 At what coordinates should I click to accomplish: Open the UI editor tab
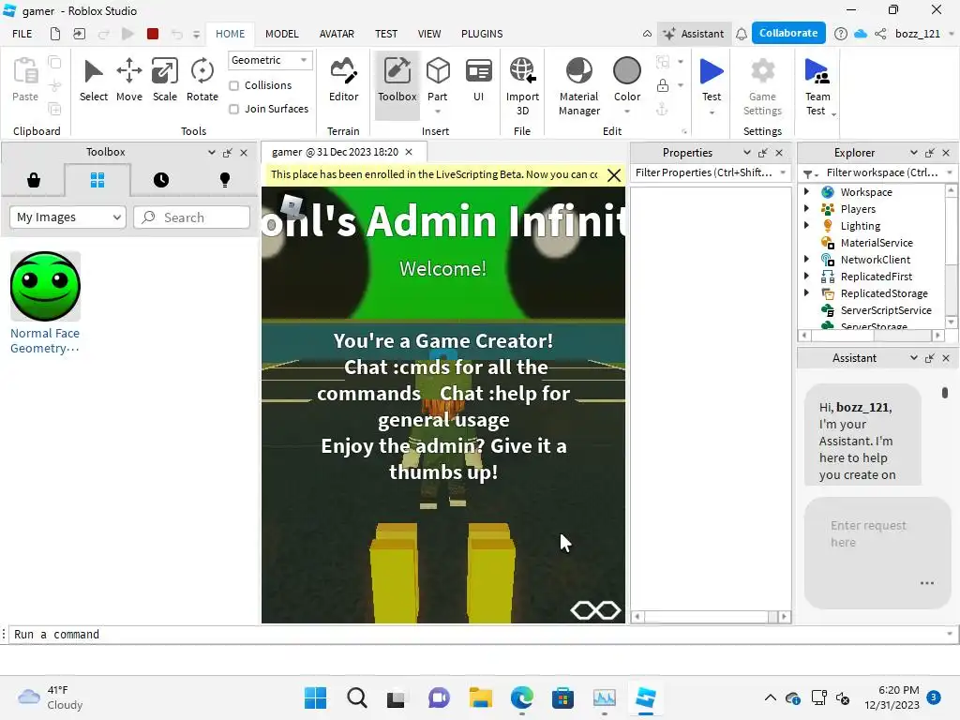click(478, 80)
